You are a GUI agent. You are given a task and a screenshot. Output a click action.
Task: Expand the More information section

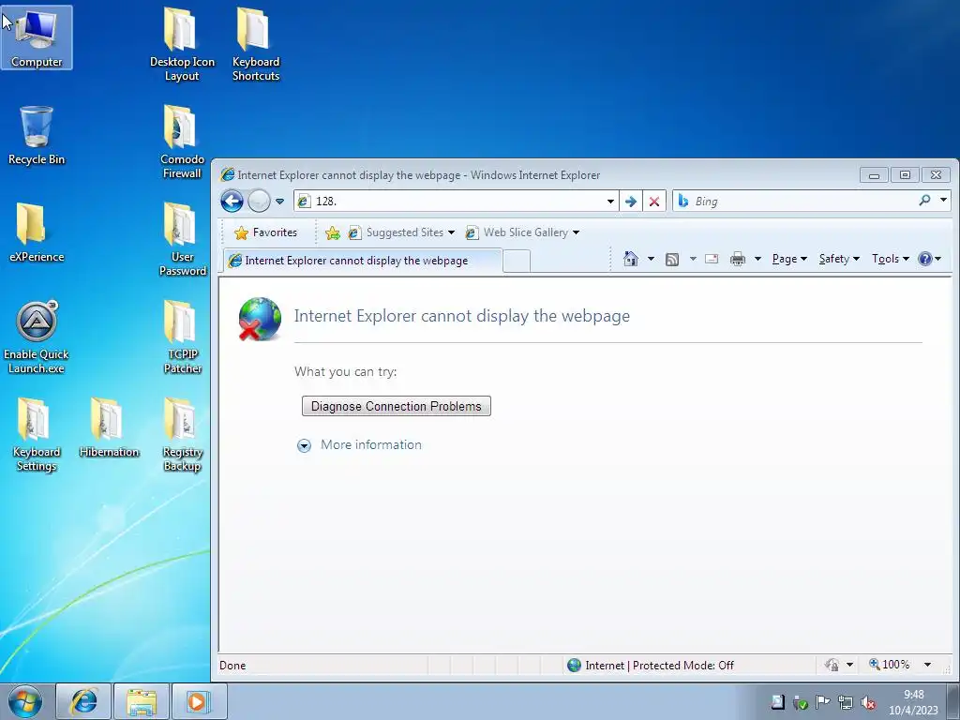coord(304,445)
